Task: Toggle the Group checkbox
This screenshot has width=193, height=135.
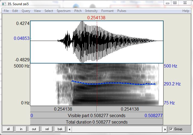Action: 171,129
